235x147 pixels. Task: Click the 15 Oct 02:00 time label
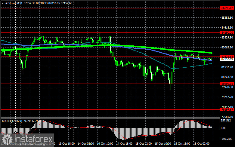pos(144,144)
